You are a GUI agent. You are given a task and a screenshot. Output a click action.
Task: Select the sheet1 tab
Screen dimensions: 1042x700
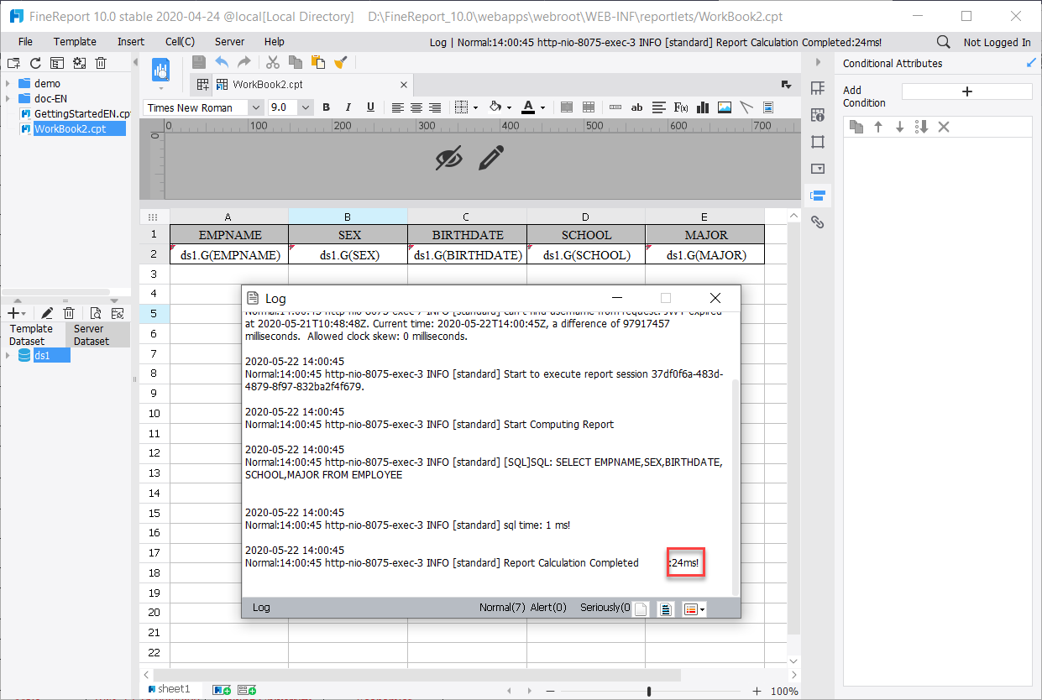(169, 689)
